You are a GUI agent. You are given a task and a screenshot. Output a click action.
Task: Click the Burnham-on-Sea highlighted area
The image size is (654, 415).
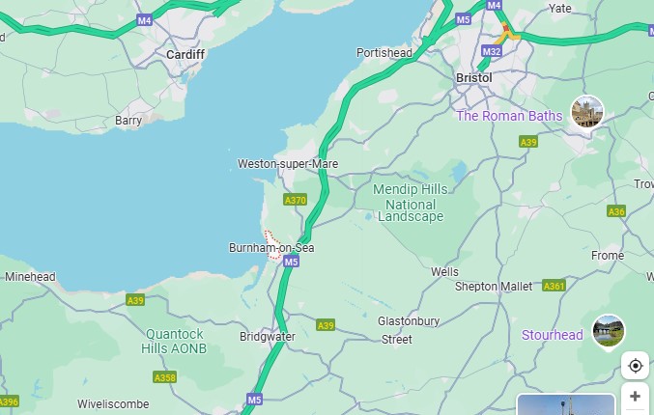(x=272, y=246)
